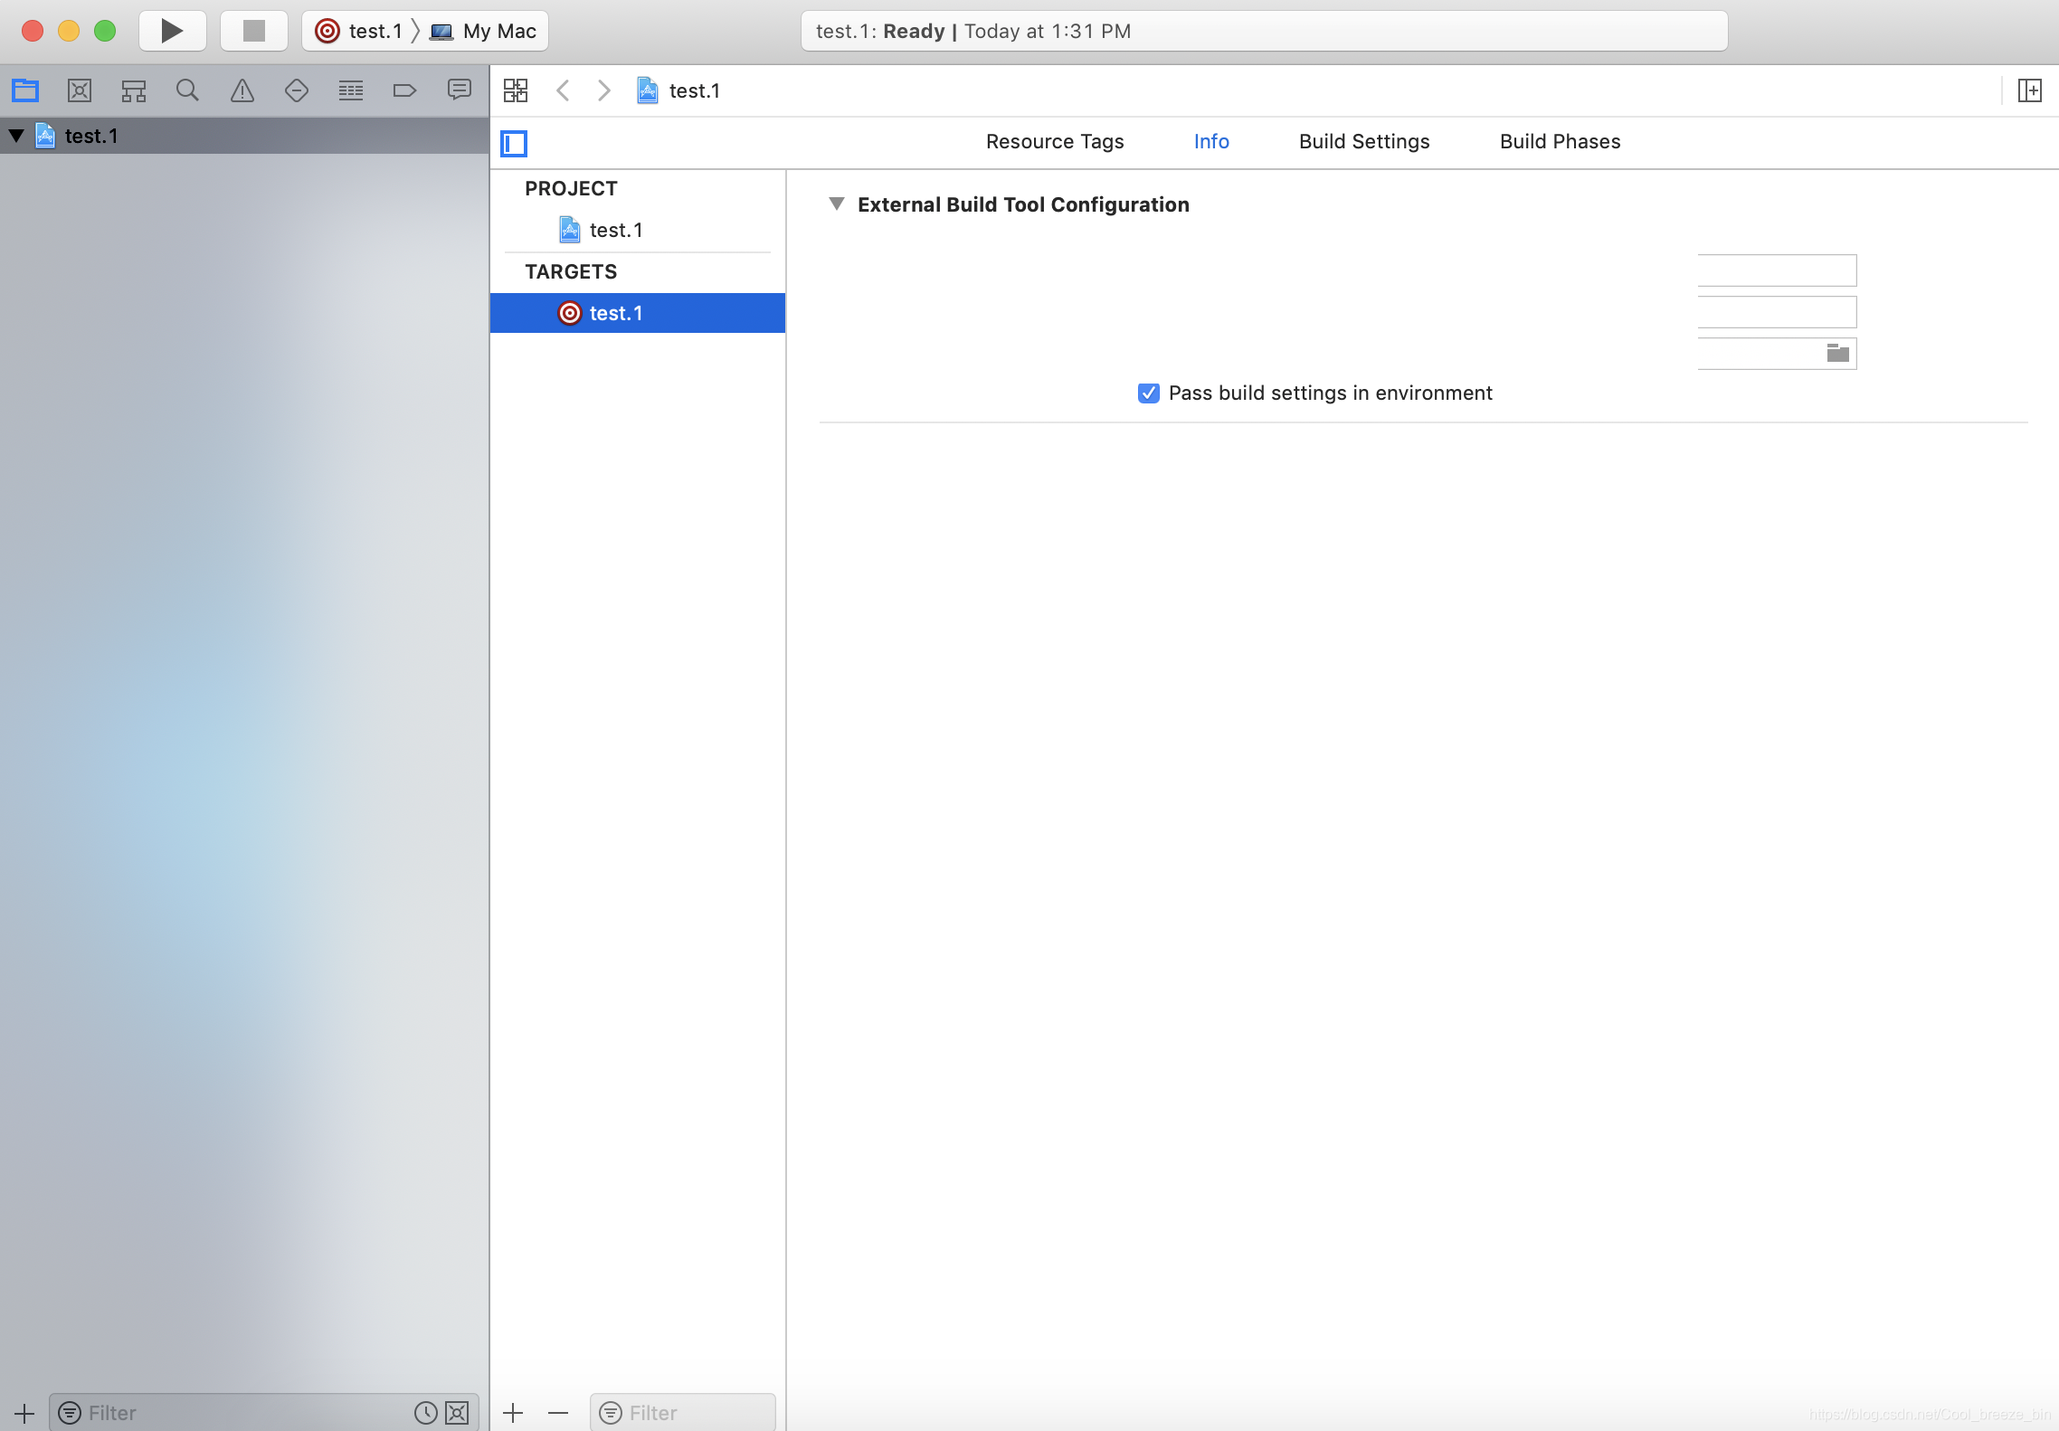The image size is (2059, 1431).
Task: Go forward in editor history
Action: tap(604, 90)
